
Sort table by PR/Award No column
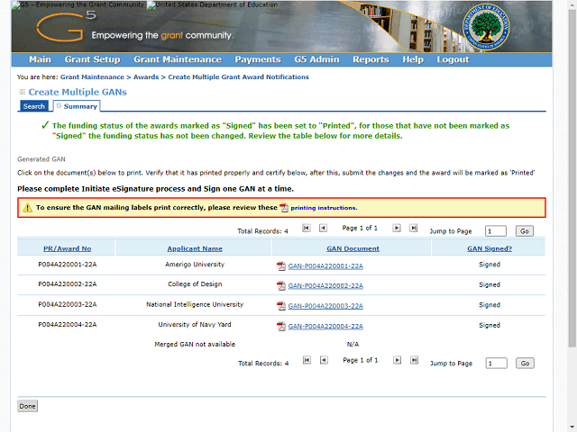(67, 248)
